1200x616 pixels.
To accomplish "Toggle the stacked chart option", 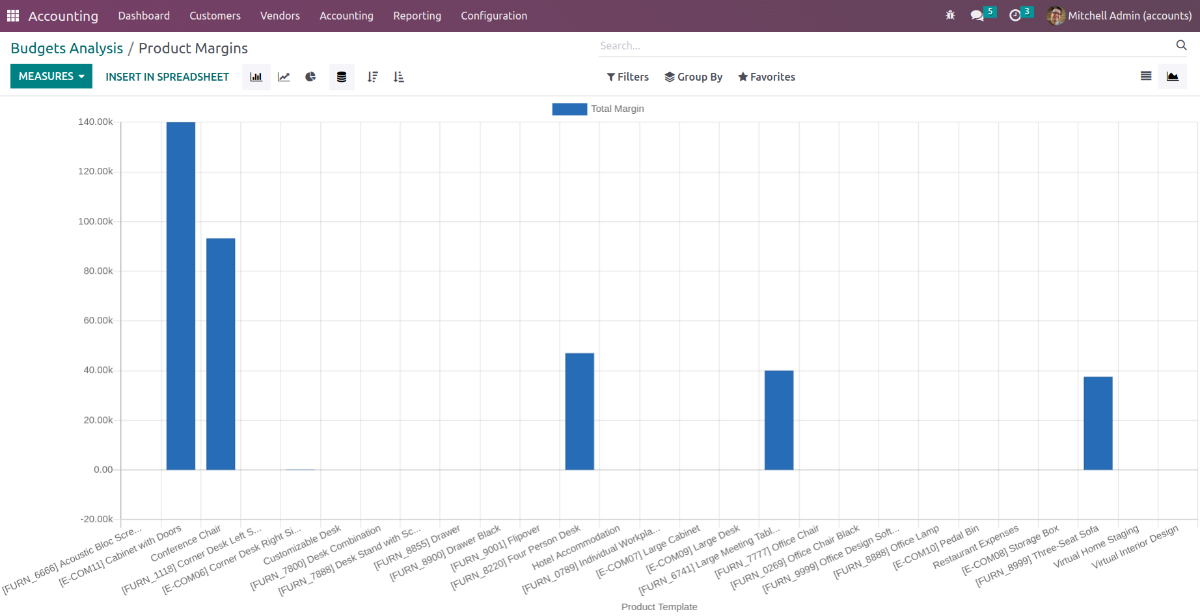I will coord(342,77).
